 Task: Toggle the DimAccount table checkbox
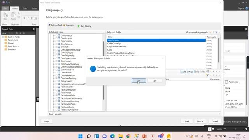tap(56, 38)
